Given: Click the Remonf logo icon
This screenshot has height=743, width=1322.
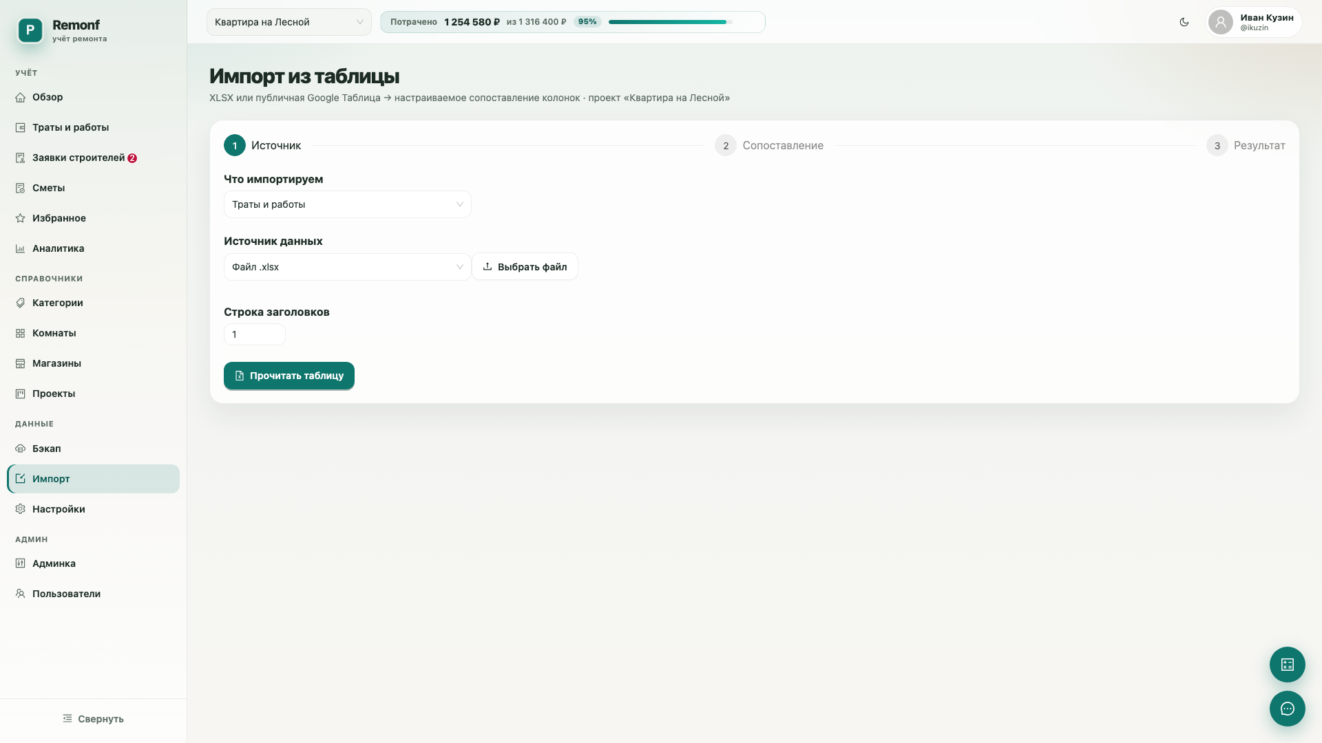Looking at the screenshot, I should tap(30, 30).
